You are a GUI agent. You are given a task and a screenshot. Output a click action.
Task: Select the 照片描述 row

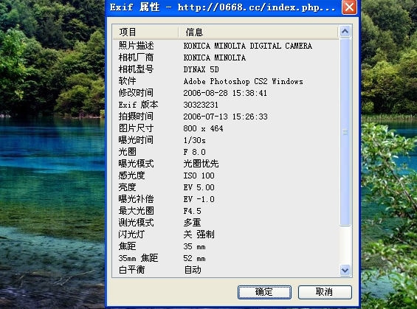click(x=226, y=46)
